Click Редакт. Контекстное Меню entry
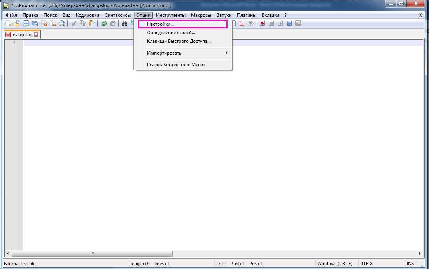 [x=175, y=65]
